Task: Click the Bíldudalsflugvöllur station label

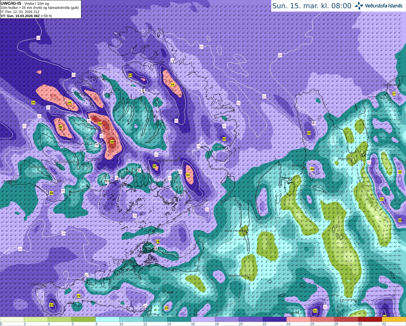Action: (x=66, y=161)
